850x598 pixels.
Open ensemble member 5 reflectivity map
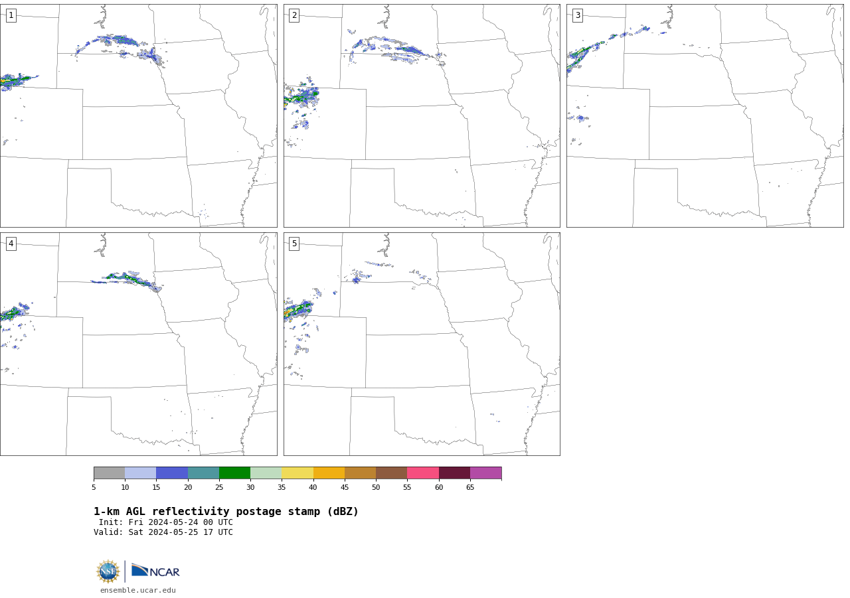[422, 344]
